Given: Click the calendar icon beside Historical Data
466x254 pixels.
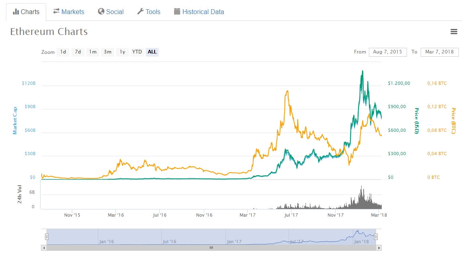Looking at the screenshot, I should point(177,12).
